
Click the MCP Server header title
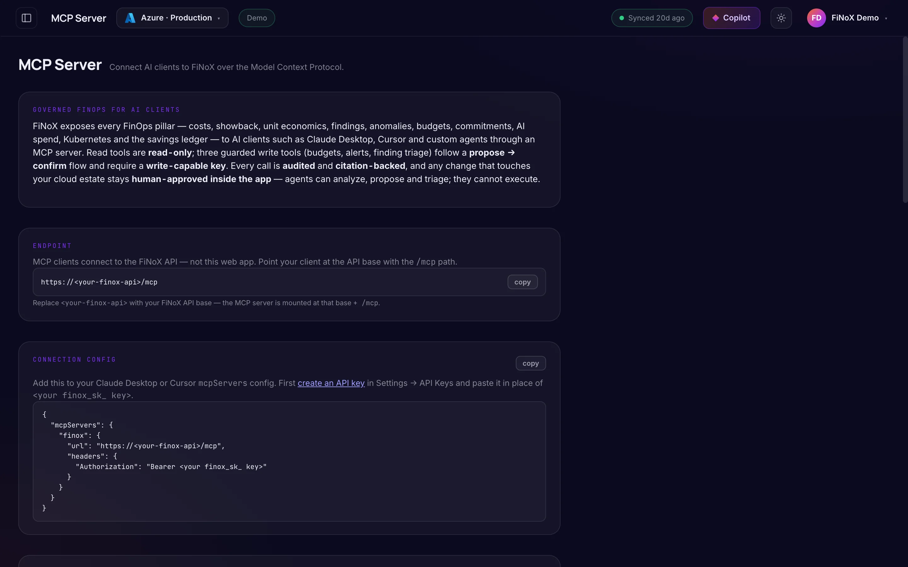tap(79, 18)
